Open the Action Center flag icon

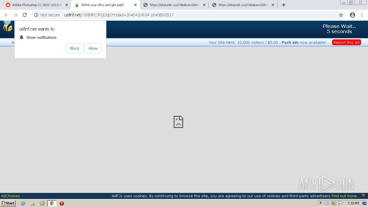(341, 203)
